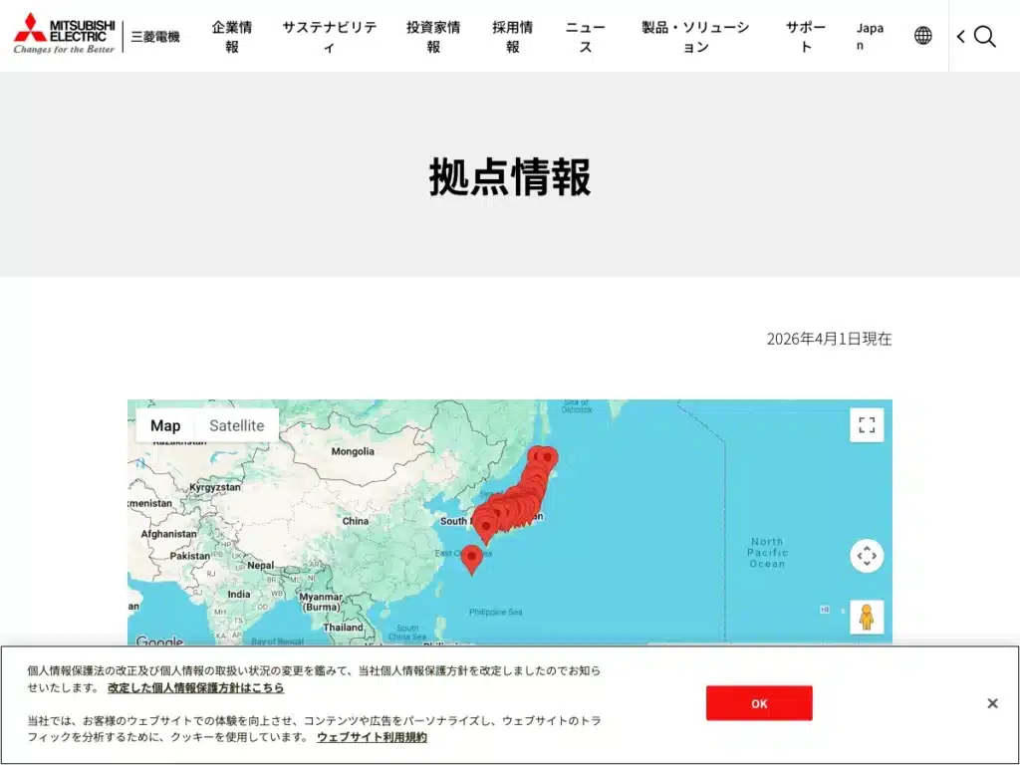Click the map camera pan control
Image resolution: width=1020 pixels, height=765 pixels.
click(x=867, y=556)
